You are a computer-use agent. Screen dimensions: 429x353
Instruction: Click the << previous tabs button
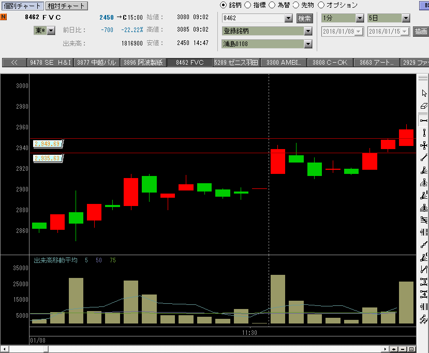point(14,63)
